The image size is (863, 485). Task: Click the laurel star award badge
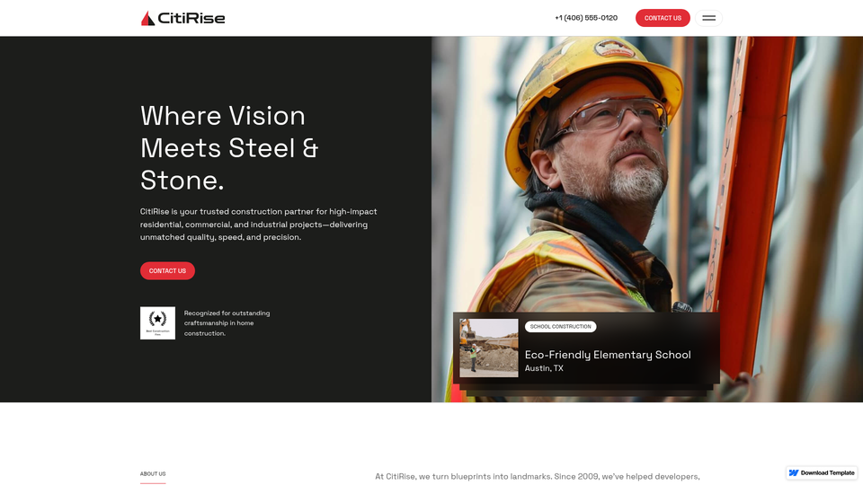point(157,322)
